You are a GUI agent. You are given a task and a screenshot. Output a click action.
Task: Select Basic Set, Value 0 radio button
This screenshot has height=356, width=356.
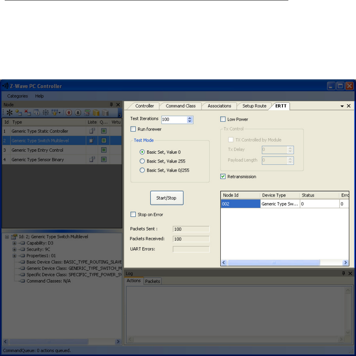tap(142, 152)
